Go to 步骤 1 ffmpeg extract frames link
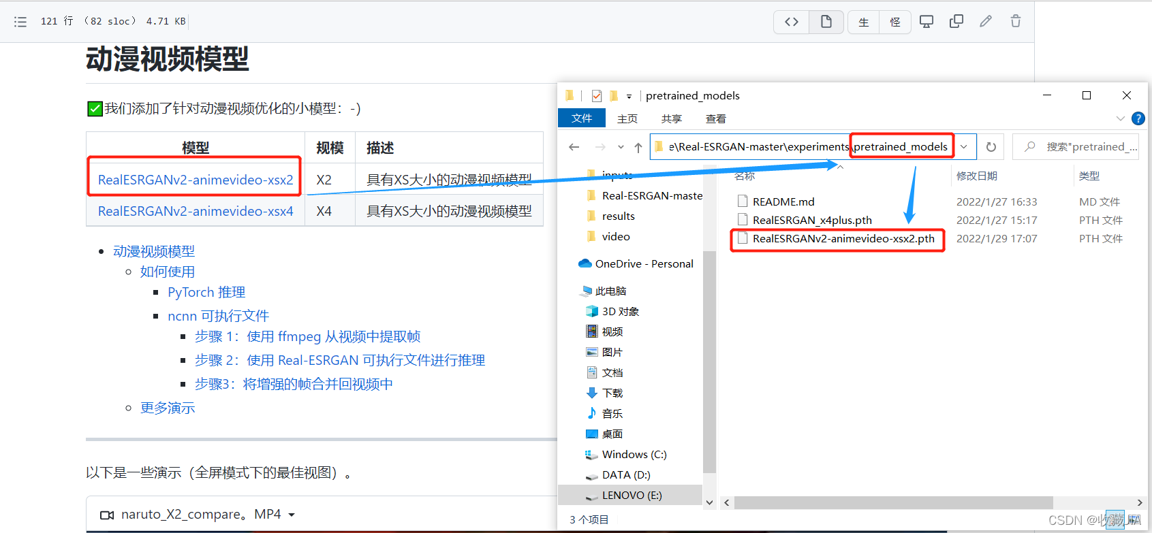The width and height of the screenshot is (1152, 533). pos(308,336)
